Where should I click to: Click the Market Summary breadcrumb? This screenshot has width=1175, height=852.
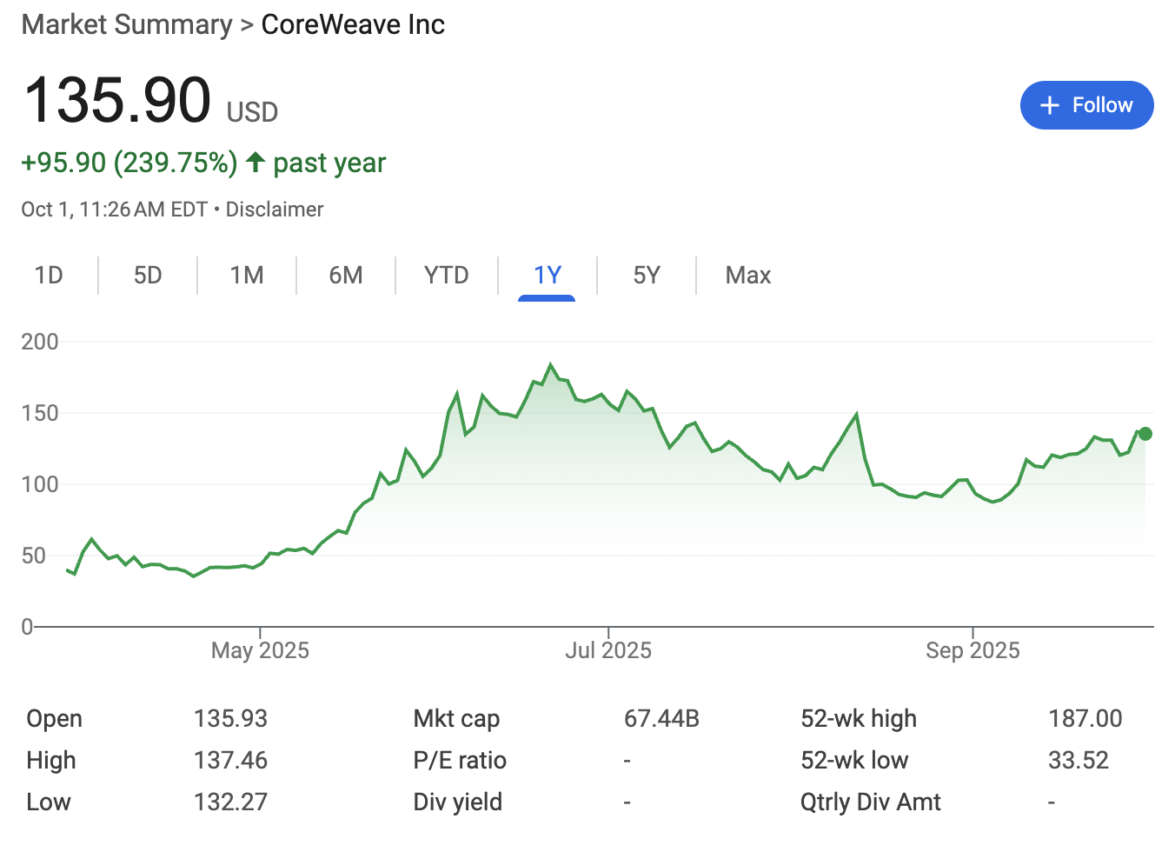[127, 24]
